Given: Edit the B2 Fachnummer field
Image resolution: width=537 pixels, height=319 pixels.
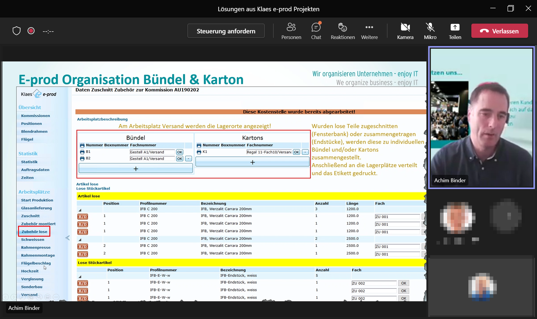Looking at the screenshot, I should click(x=152, y=159).
